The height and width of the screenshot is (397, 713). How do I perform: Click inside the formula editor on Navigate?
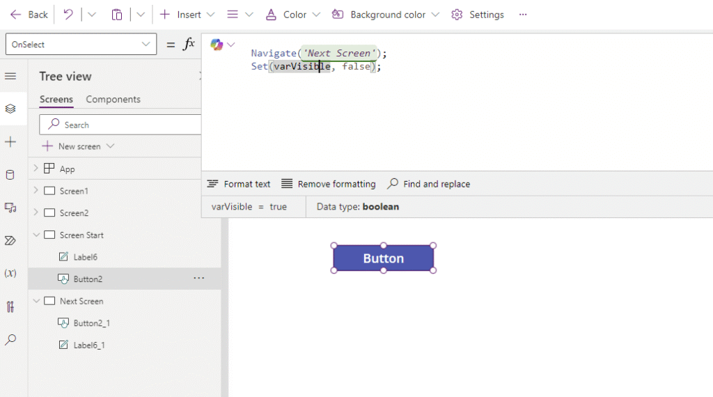[x=274, y=53]
